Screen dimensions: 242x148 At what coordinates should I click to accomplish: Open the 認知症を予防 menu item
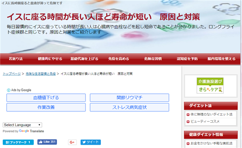(x=187, y=59)
